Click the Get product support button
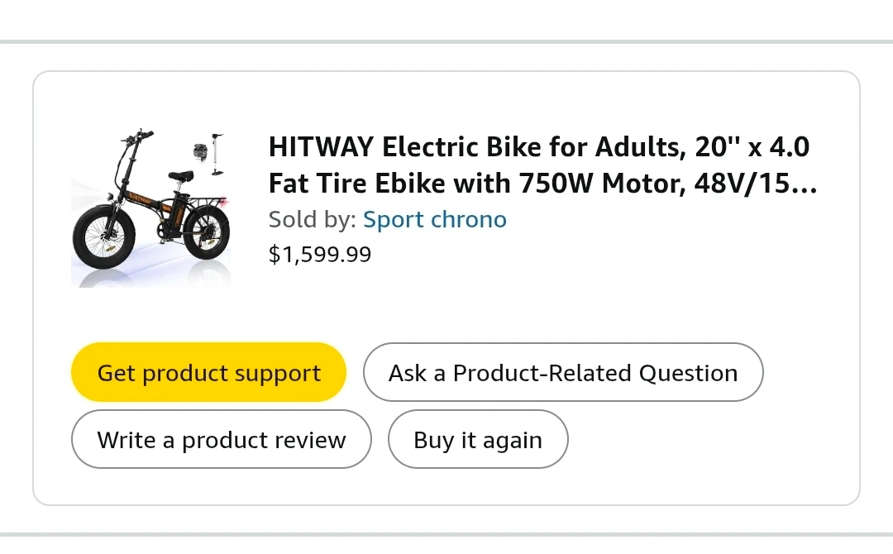The image size is (893, 554). 208,373
